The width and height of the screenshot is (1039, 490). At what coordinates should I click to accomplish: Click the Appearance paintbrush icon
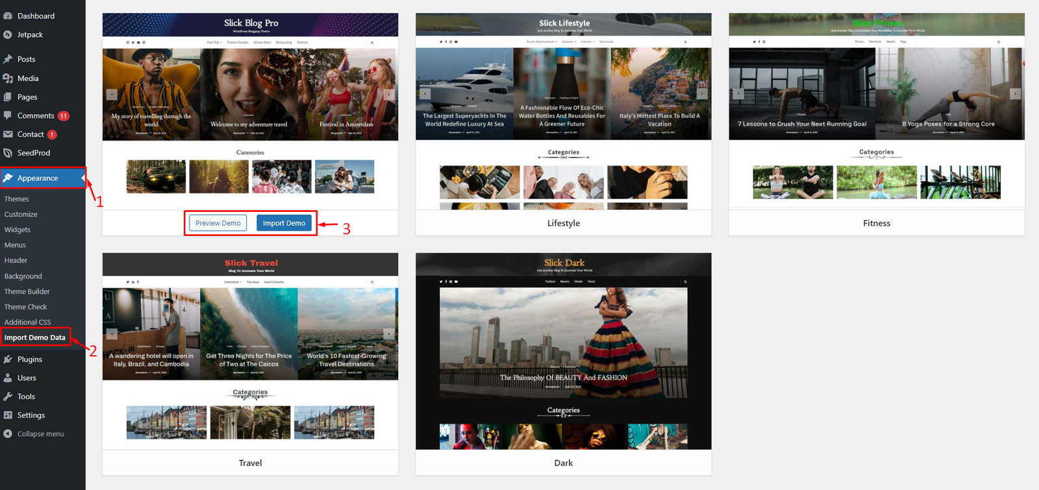click(8, 178)
